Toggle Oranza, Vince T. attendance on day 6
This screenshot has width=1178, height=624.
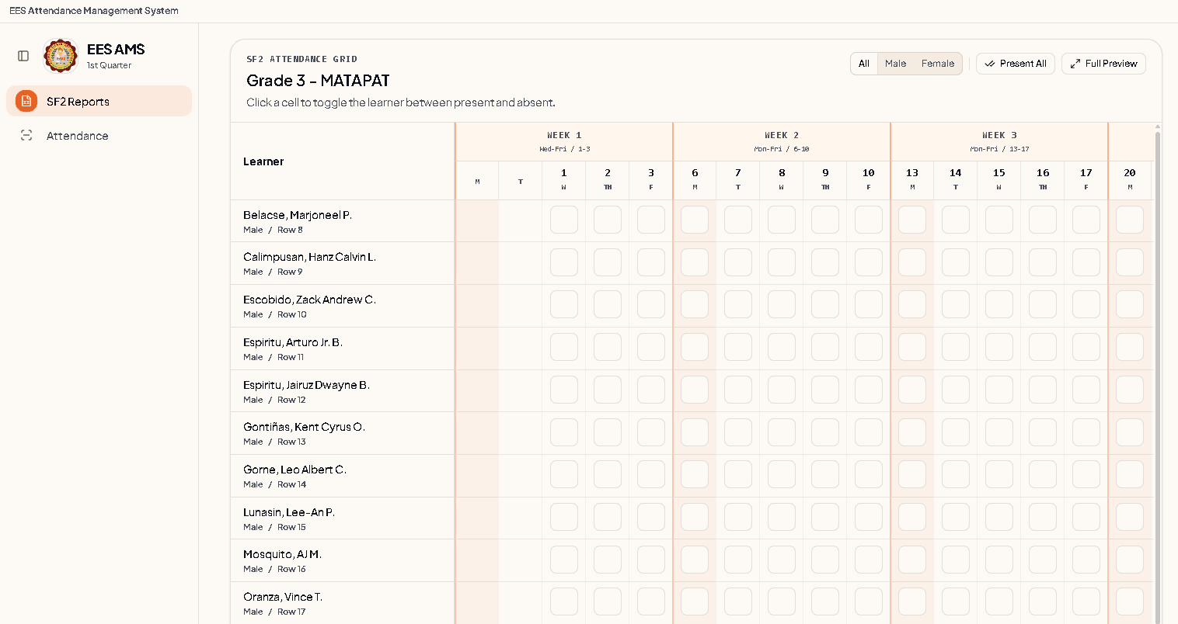click(695, 602)
